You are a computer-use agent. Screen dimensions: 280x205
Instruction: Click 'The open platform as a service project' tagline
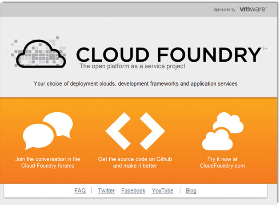click(132, 66)
